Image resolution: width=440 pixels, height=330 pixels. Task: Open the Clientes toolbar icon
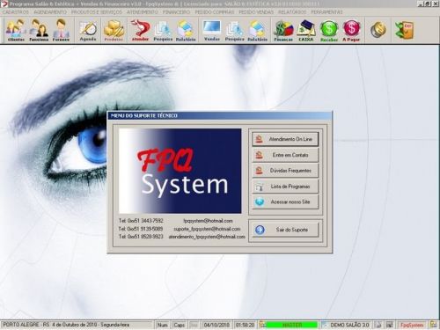(16, 30)
